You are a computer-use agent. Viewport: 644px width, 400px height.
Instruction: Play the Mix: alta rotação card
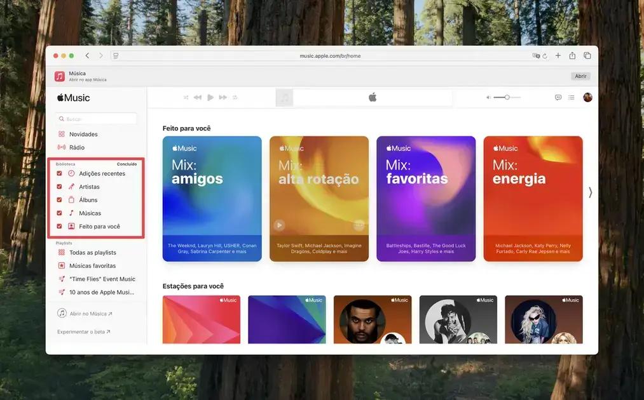pyautogui.click(x=279, y=225)
